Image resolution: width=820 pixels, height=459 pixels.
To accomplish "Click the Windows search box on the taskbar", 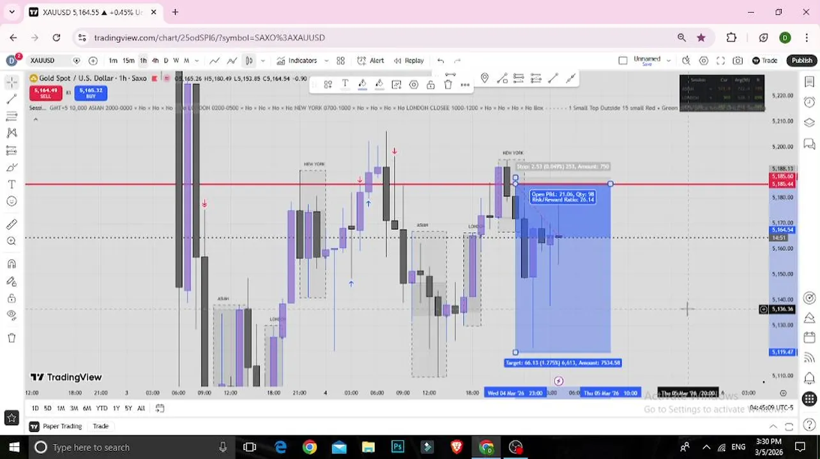I will pyautogui.click(x=131, y=448).
